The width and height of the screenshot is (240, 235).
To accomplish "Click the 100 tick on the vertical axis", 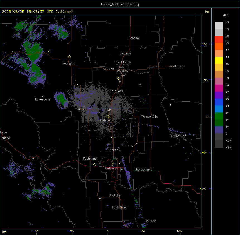I will pos(204,44).
